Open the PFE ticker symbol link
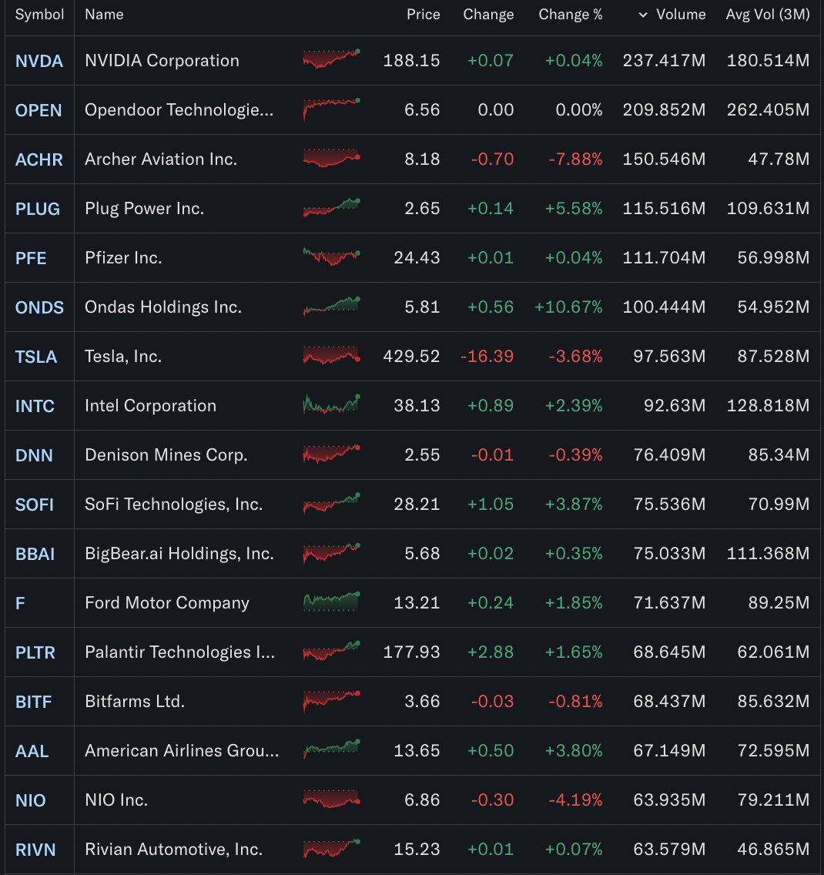Screen dimensions: 824x875 click(31, 258)
